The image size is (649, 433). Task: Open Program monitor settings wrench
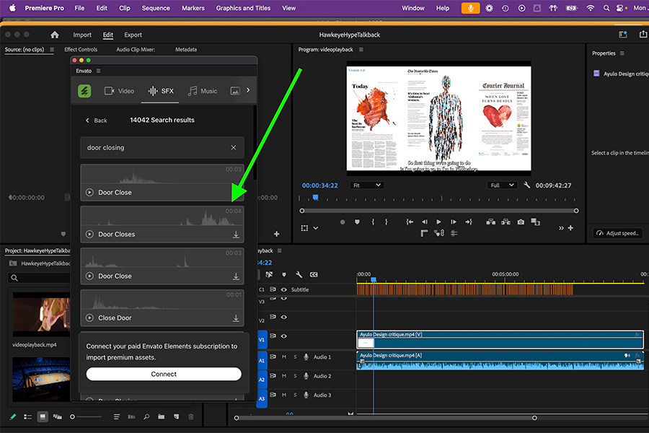pyautogui.click(x=527, y=185)
